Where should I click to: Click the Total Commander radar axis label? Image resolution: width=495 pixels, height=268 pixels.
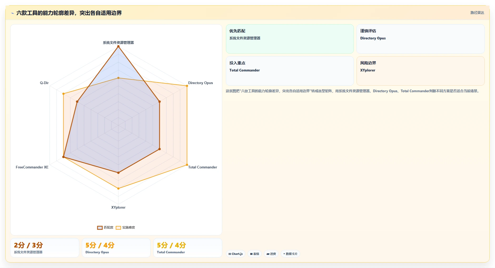[x=202, y=167]
